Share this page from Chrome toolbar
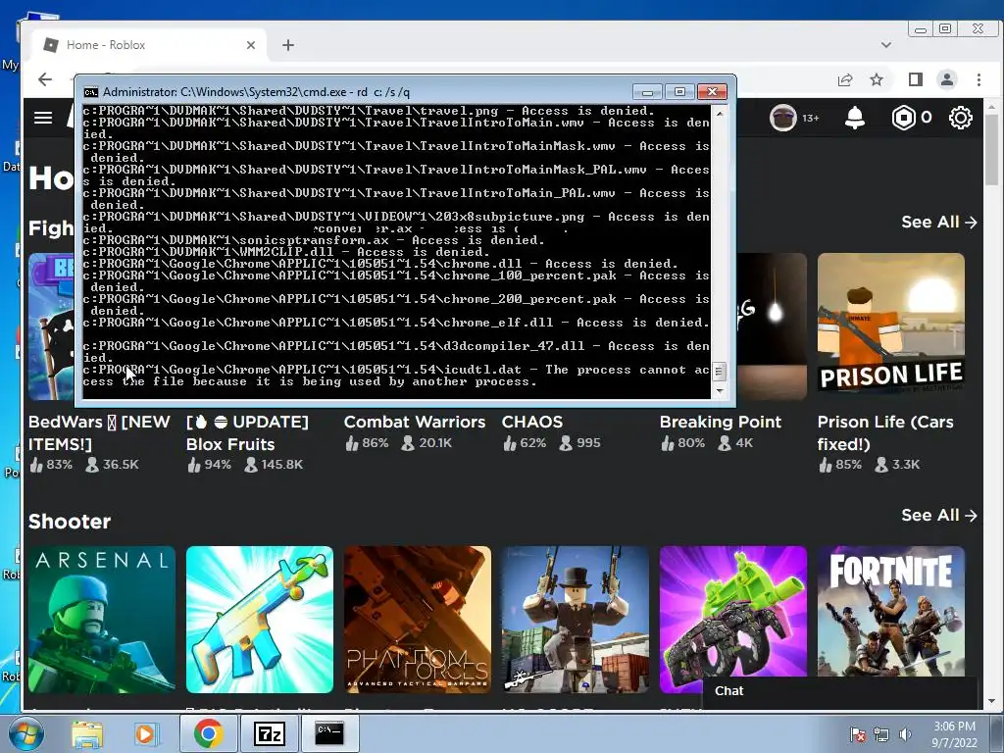The image size is (1004, 753). (x=845, y=80)
